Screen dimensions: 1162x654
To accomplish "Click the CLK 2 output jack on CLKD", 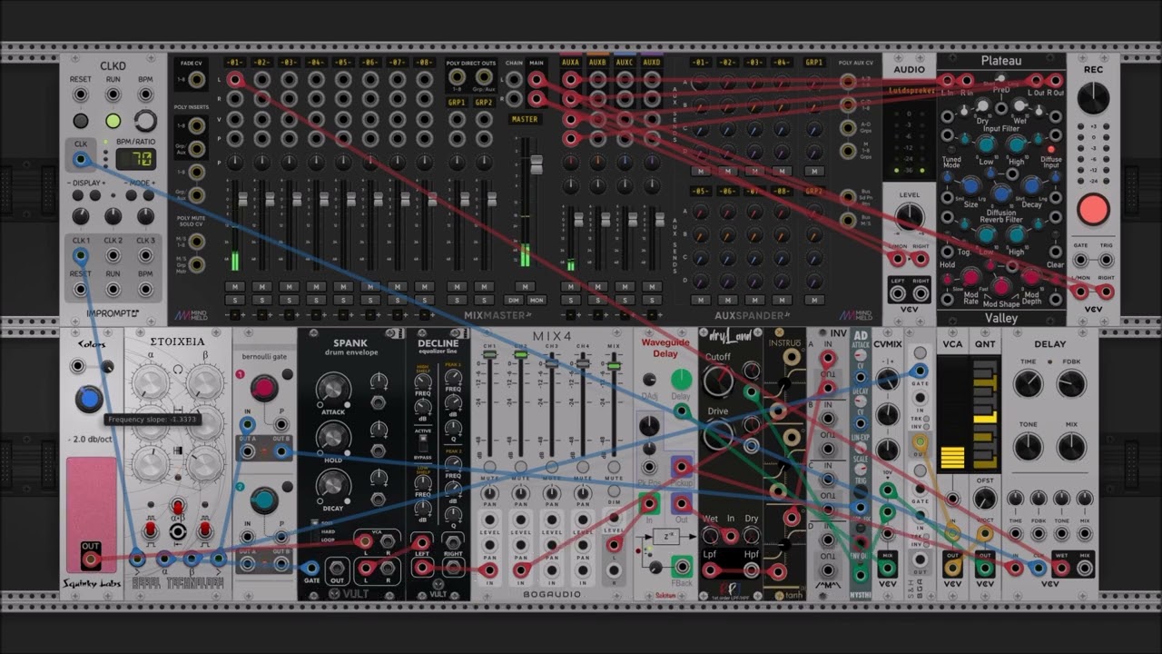I will (113, 256).
